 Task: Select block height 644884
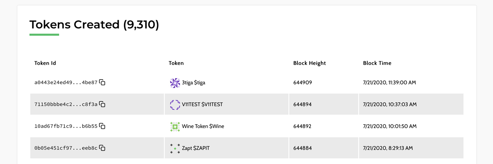pyautogui.click(x=303, y=148)
